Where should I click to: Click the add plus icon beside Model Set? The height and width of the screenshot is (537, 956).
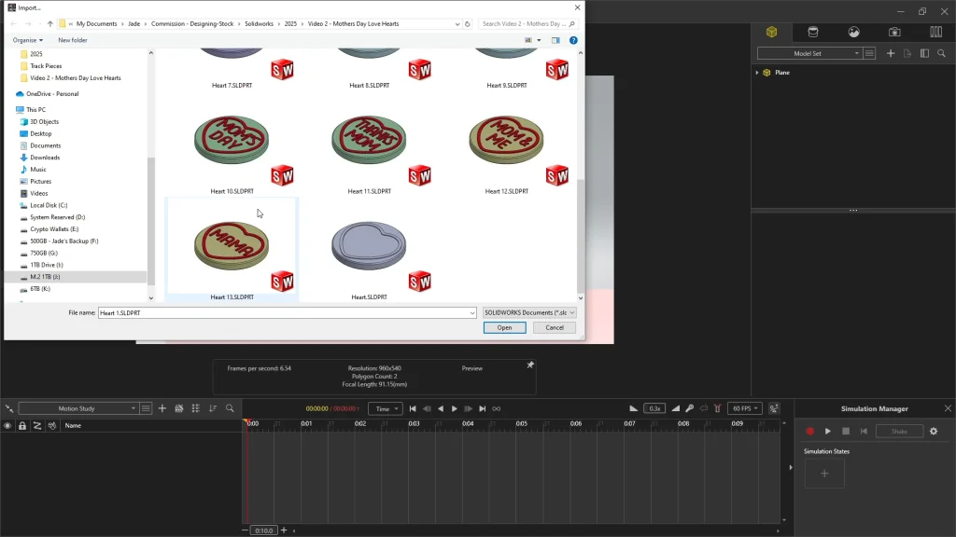click(x=891, y=53)
